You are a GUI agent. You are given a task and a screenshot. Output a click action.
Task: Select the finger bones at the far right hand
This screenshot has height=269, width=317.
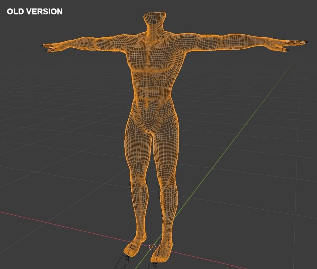297,42
